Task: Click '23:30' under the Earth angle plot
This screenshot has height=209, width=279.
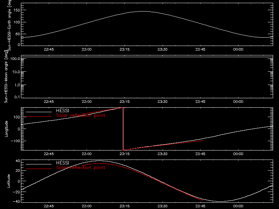Action: click(163, 49)
